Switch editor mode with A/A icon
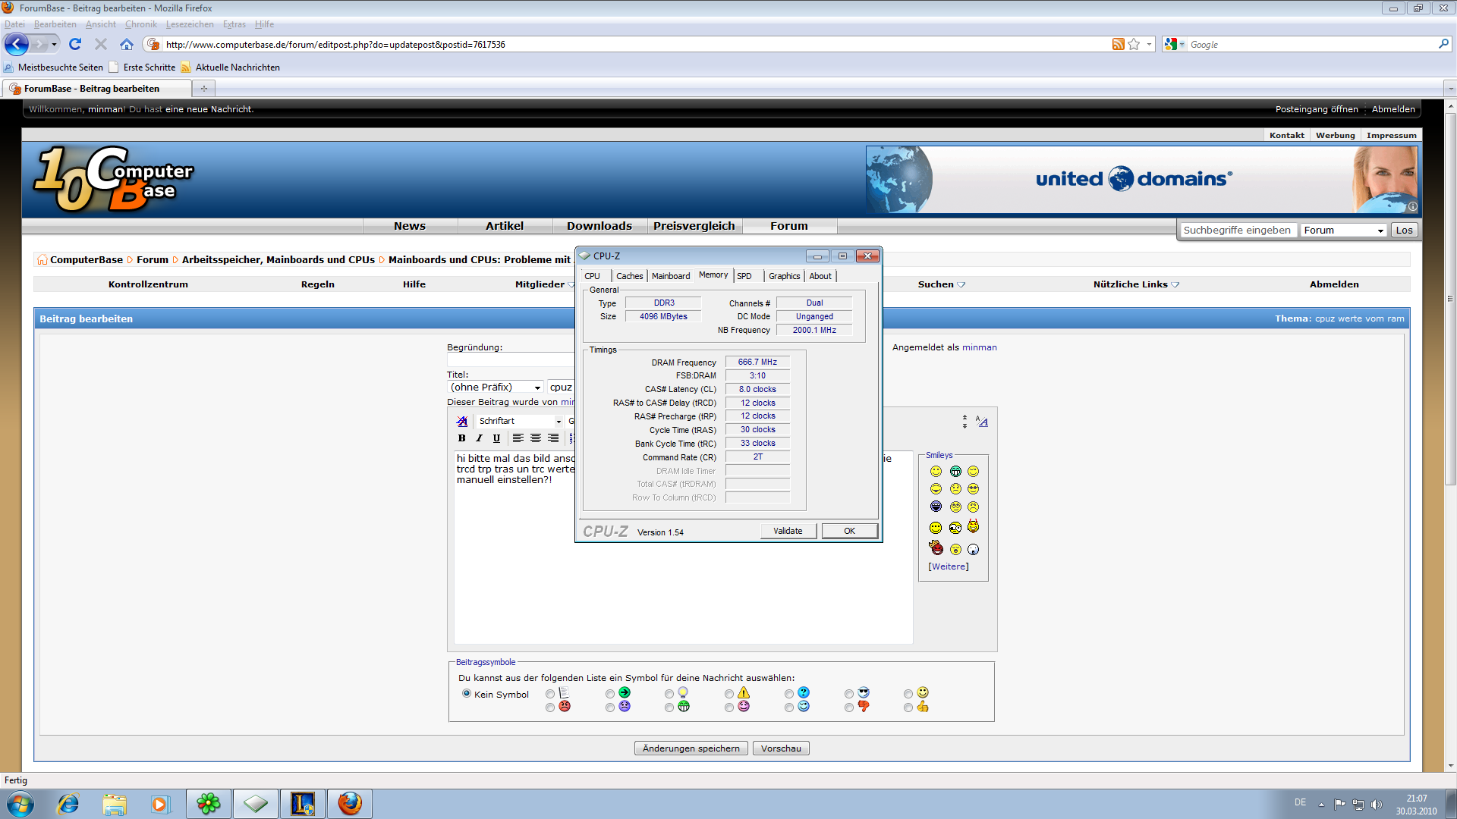Image resolution: width=1457 pixels, height=819 pixels. tap(982, 422)
